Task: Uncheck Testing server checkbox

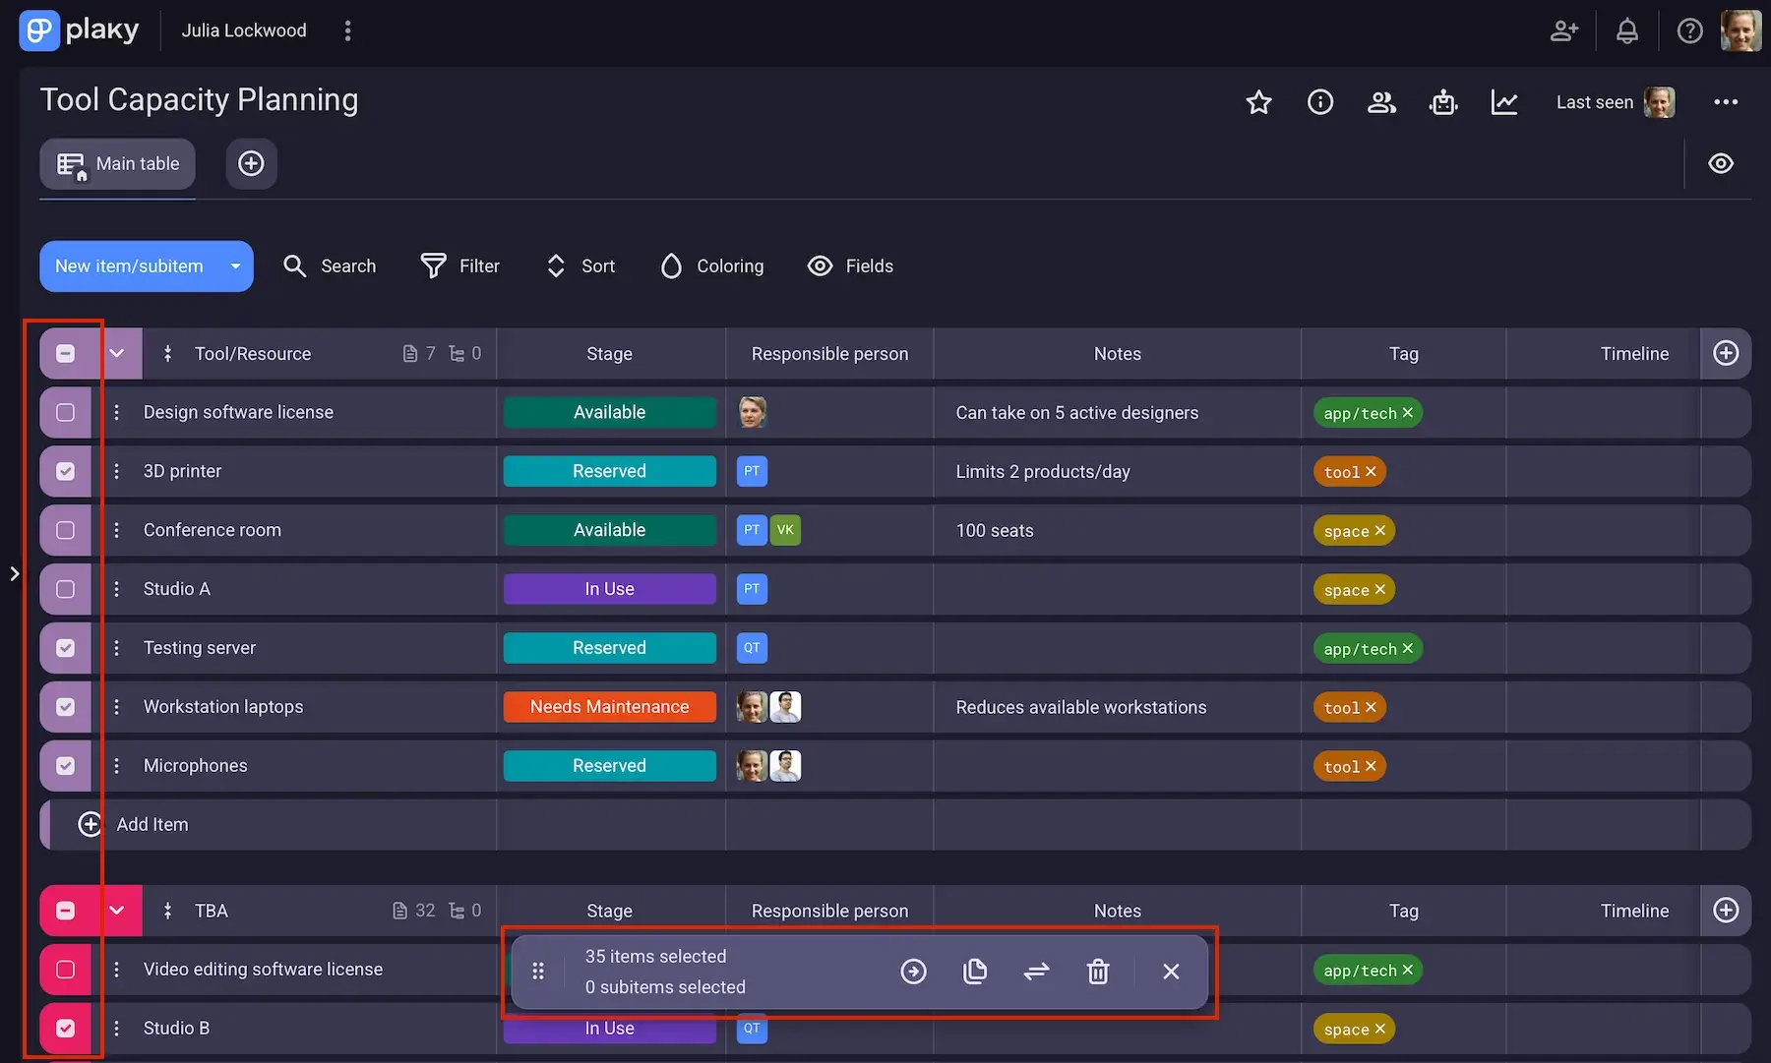Action: (x=65, y=648)
